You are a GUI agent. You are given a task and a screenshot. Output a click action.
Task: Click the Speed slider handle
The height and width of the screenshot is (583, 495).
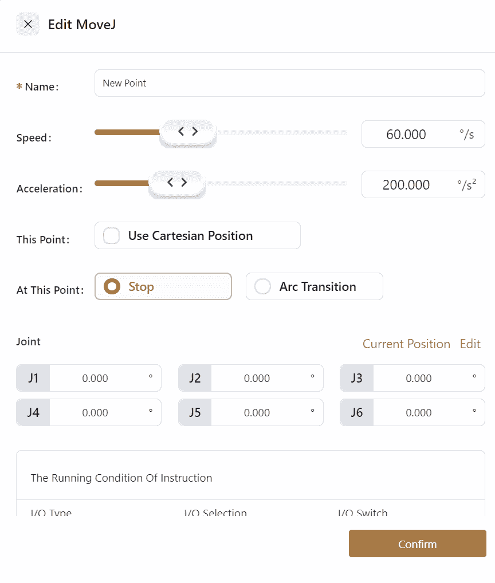tap(187, 132)
